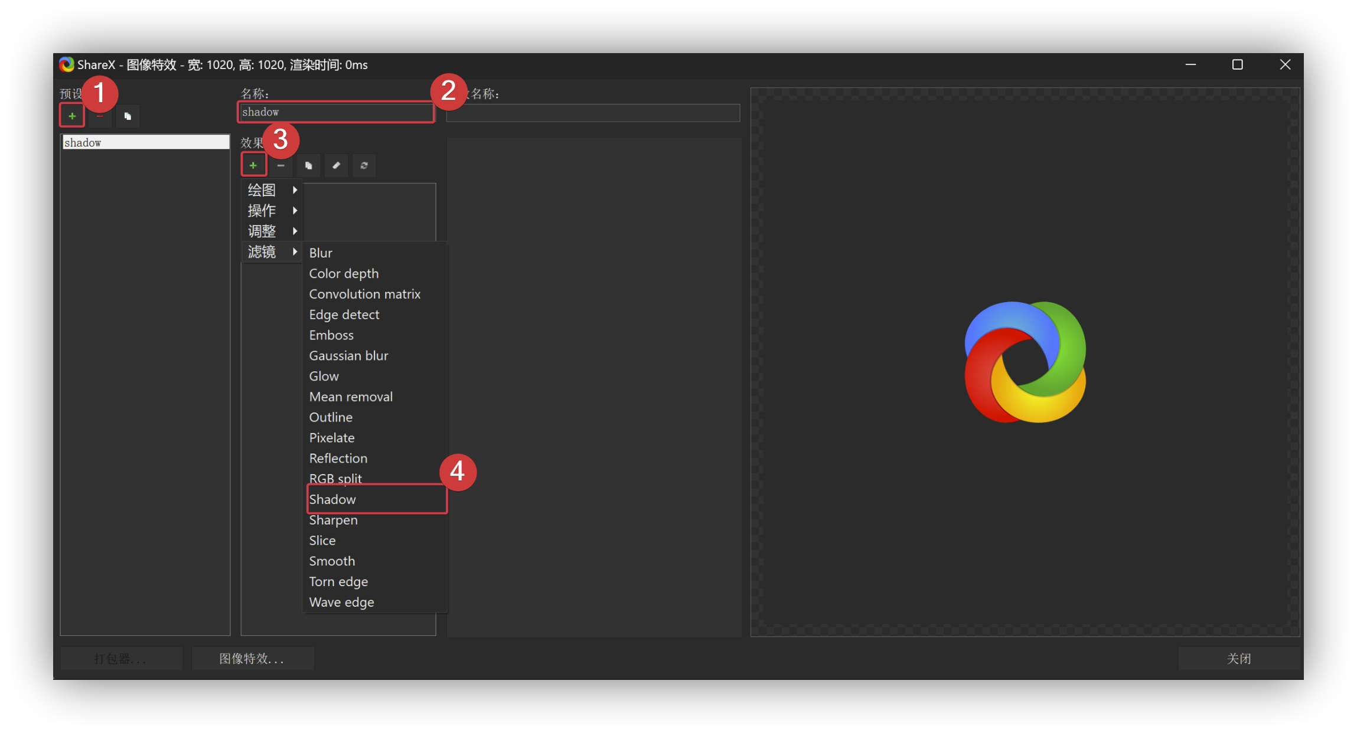Click the ShareX logo in the title bar

coord(66,64)
